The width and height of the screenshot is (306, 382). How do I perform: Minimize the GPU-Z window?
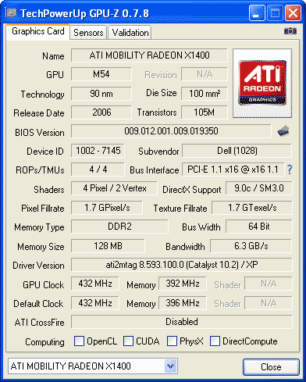(x=257, y=12)
